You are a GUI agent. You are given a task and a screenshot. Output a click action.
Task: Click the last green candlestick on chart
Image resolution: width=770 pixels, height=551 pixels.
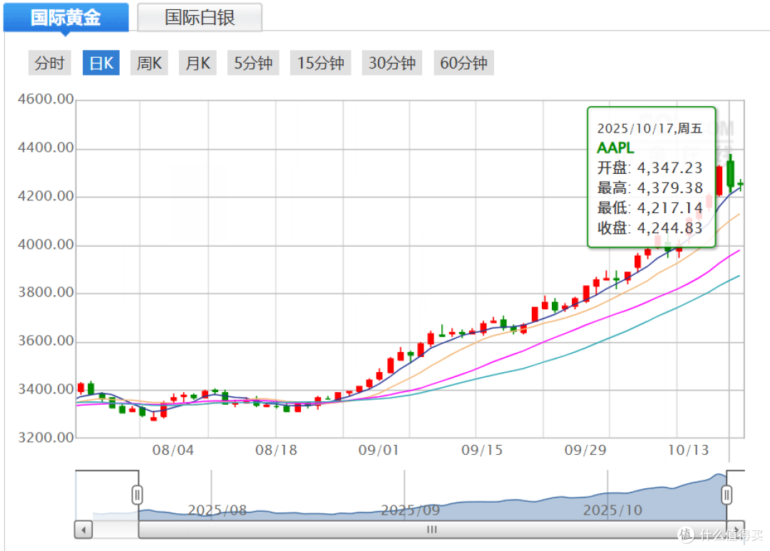741,185
